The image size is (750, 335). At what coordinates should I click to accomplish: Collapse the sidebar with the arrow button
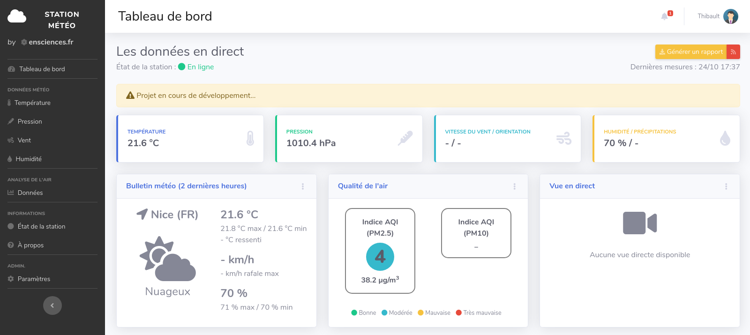[x=52, y=305]
